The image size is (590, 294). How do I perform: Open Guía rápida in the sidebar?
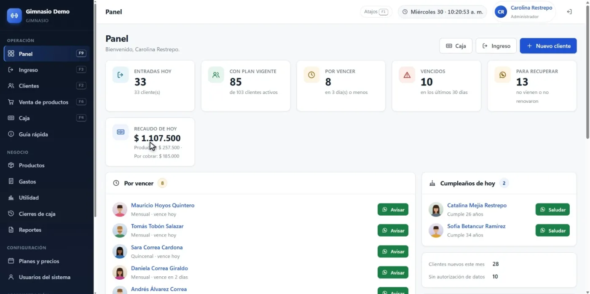tap(46, 134)
